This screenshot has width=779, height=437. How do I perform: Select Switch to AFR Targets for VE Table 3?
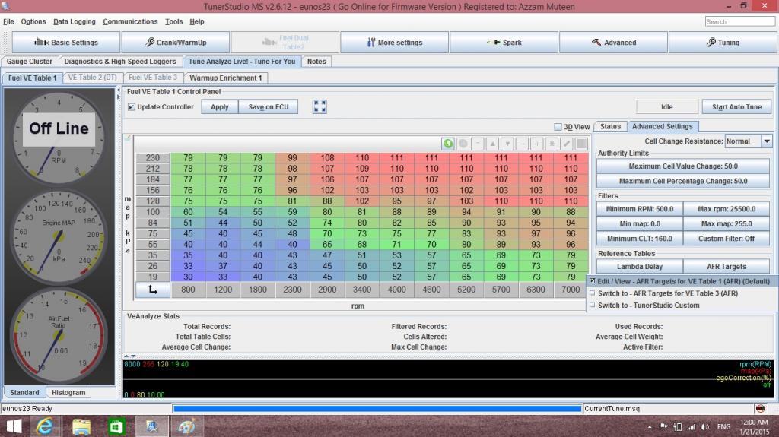click(667, 293)
